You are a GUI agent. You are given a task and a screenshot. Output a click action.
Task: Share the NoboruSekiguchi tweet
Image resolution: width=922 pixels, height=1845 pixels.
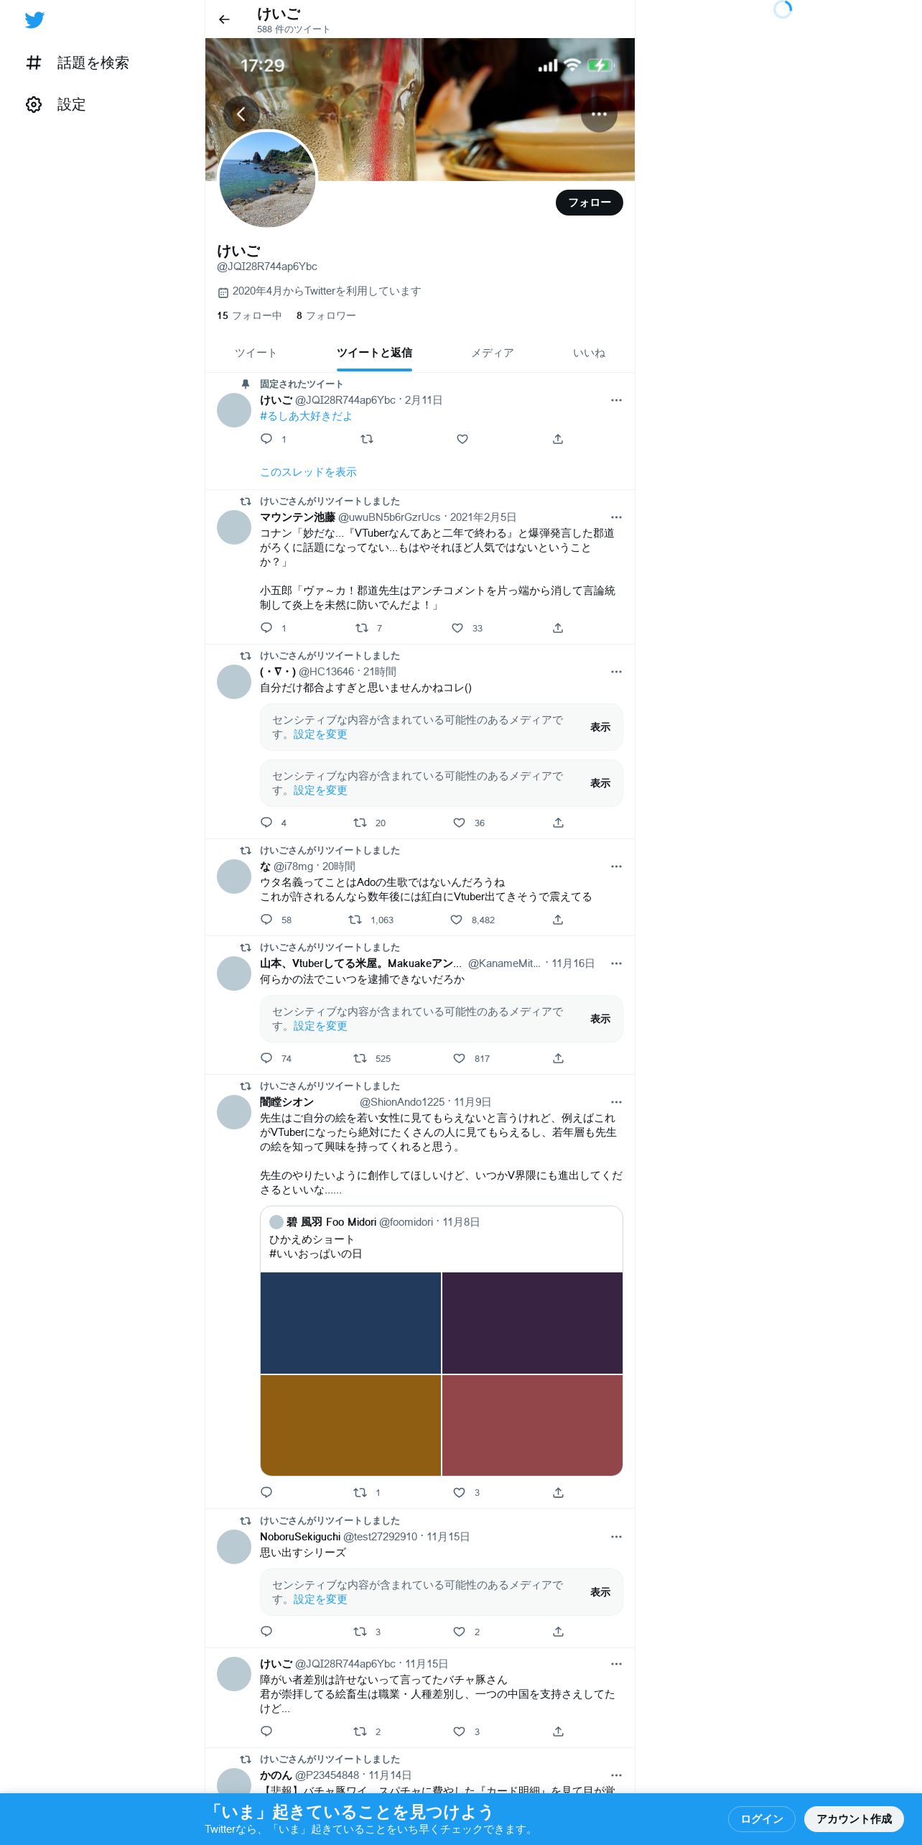(558, 1632)
